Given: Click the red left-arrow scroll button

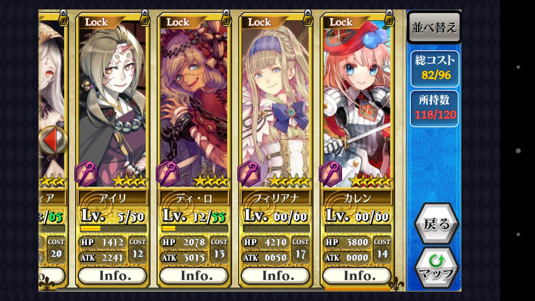Looking at the screenshot, I should (53, 140).
